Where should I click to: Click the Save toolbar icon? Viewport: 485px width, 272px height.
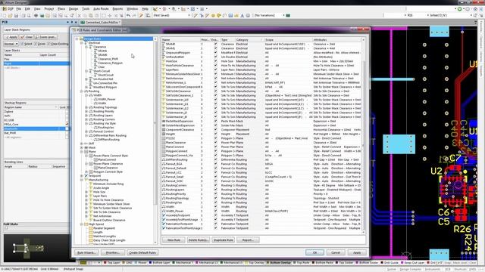click(16, 15)
